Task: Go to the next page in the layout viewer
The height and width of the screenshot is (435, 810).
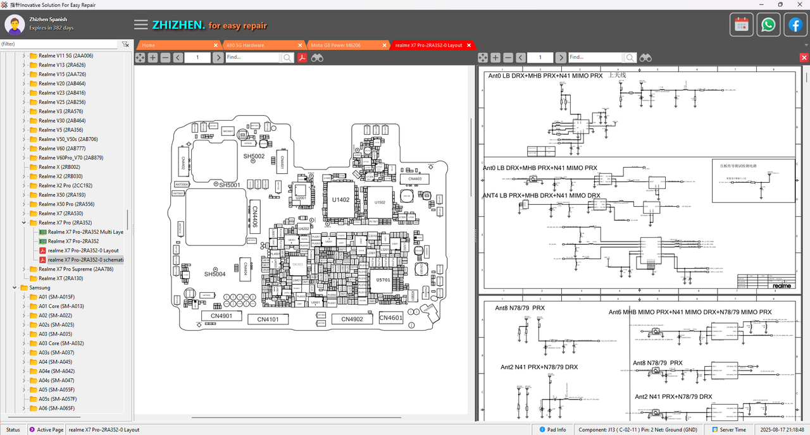Action: (x=218, y=58)
